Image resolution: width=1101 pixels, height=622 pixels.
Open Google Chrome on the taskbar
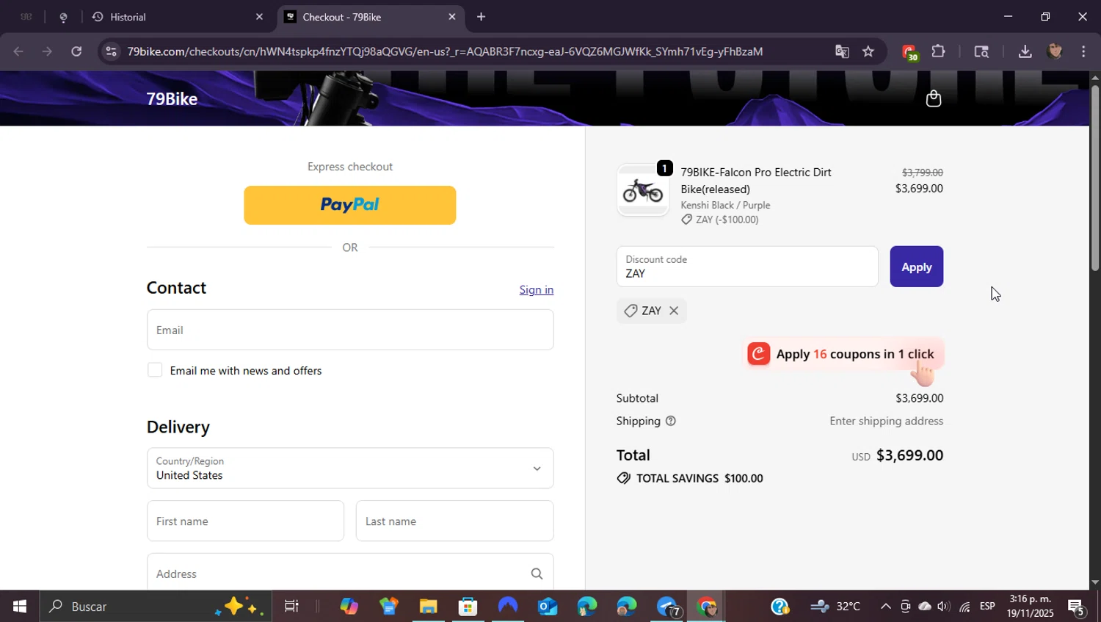pos(706,607)
